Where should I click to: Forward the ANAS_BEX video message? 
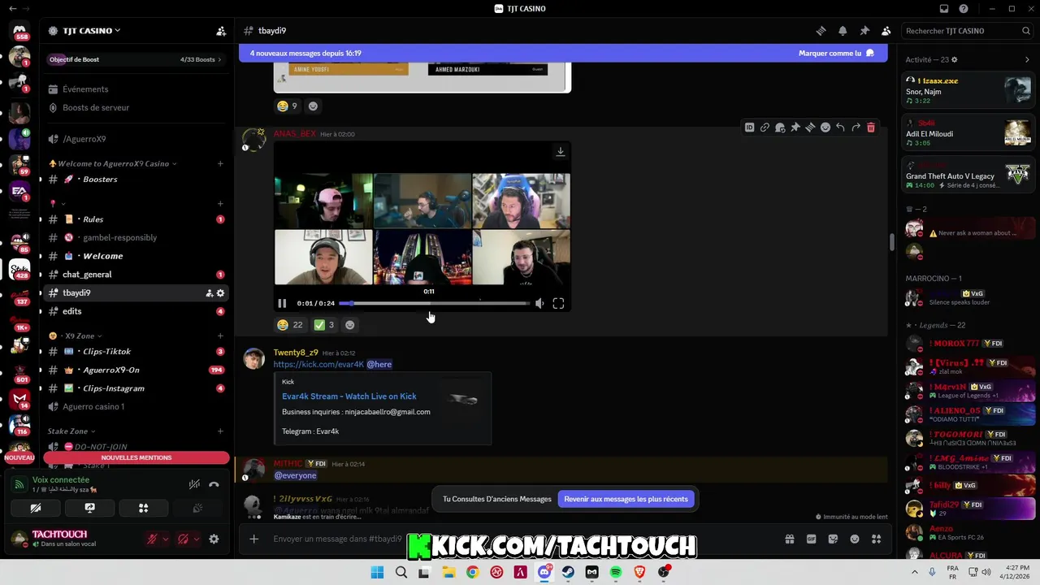click(856, 128)
